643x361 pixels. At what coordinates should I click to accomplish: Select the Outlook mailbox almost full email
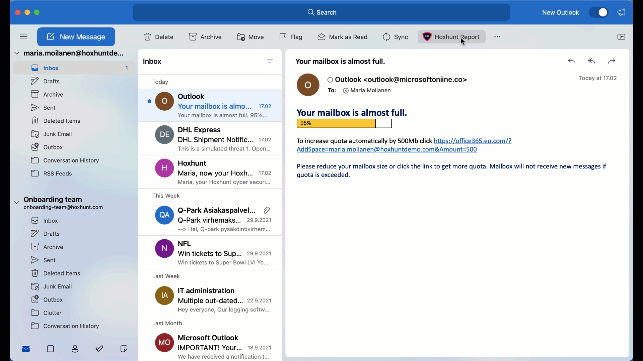point(210,105)
